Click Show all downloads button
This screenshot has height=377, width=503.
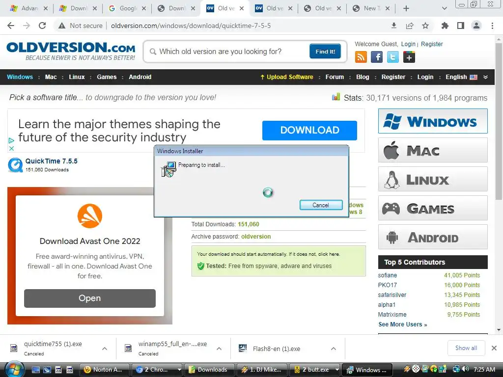point(466,348)
